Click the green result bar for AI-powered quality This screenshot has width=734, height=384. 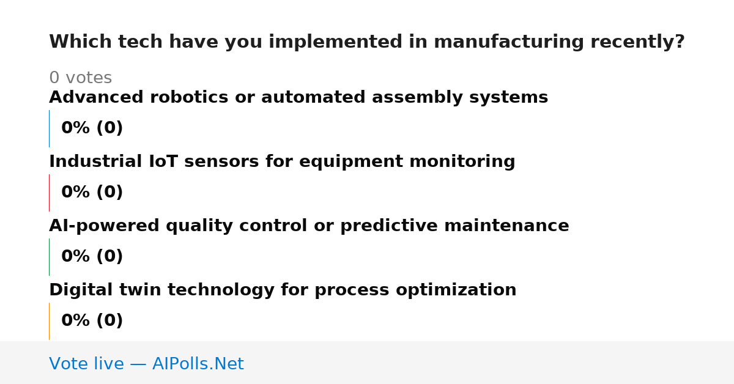[49, 257]
